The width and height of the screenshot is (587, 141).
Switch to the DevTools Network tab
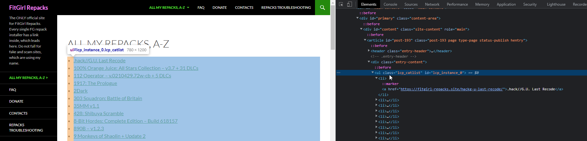tap(432, 4)
